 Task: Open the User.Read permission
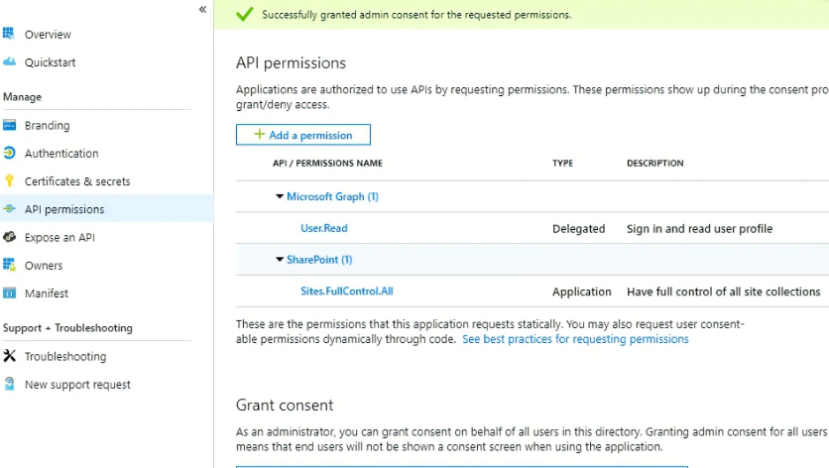tap(324, 228)
